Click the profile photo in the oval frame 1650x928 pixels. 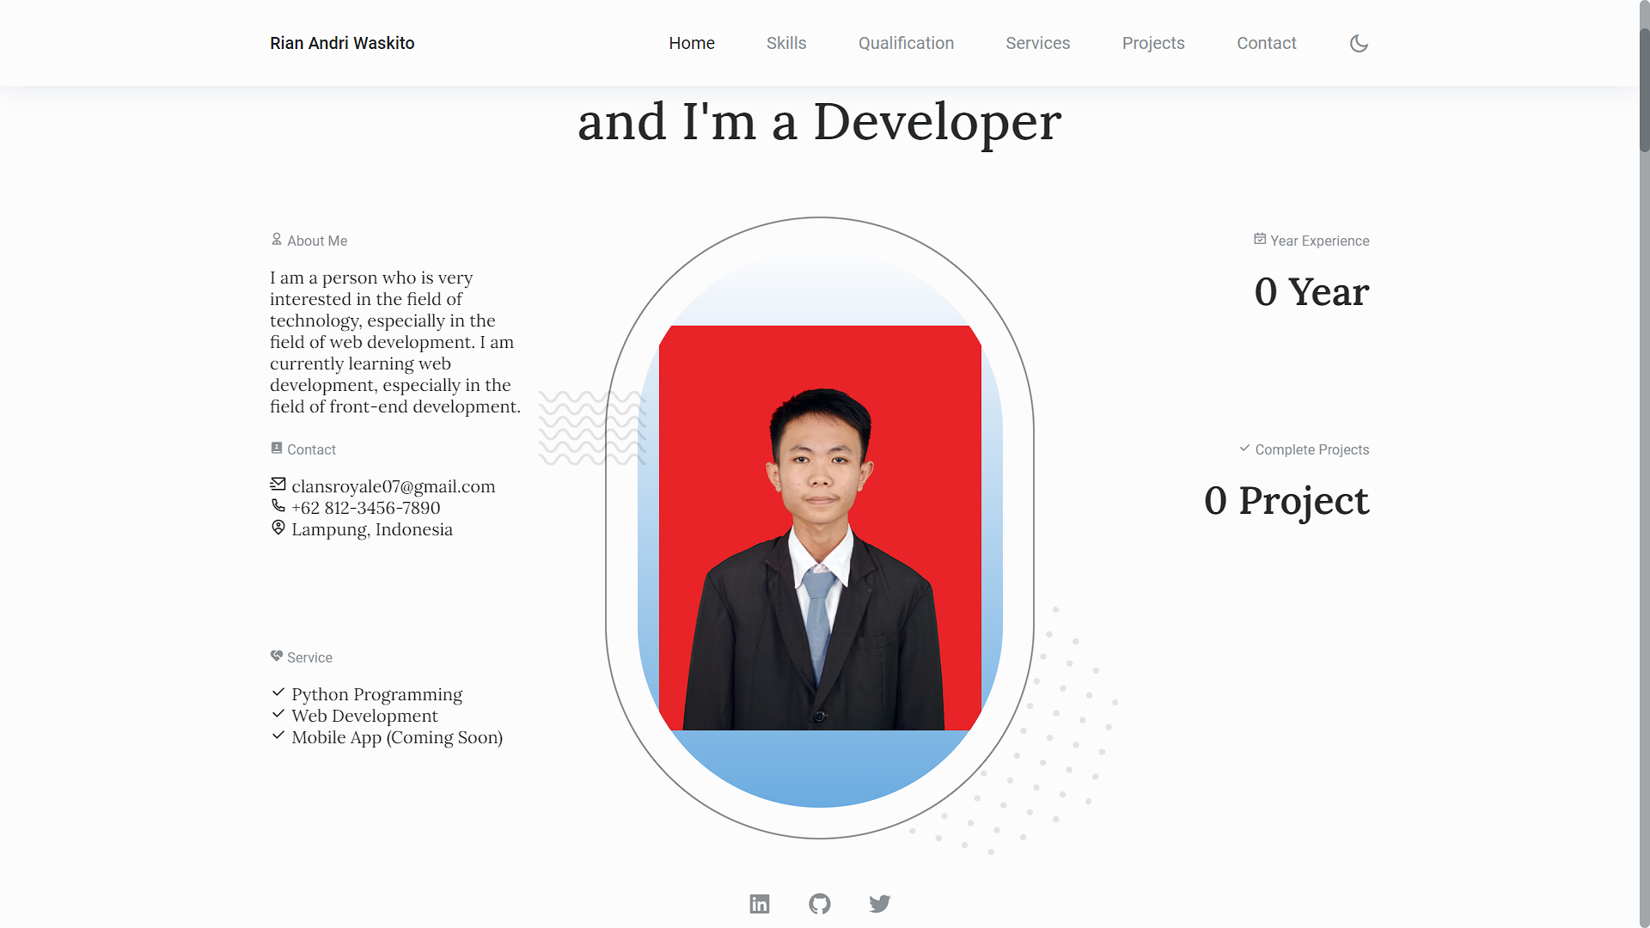pos(819,528)
